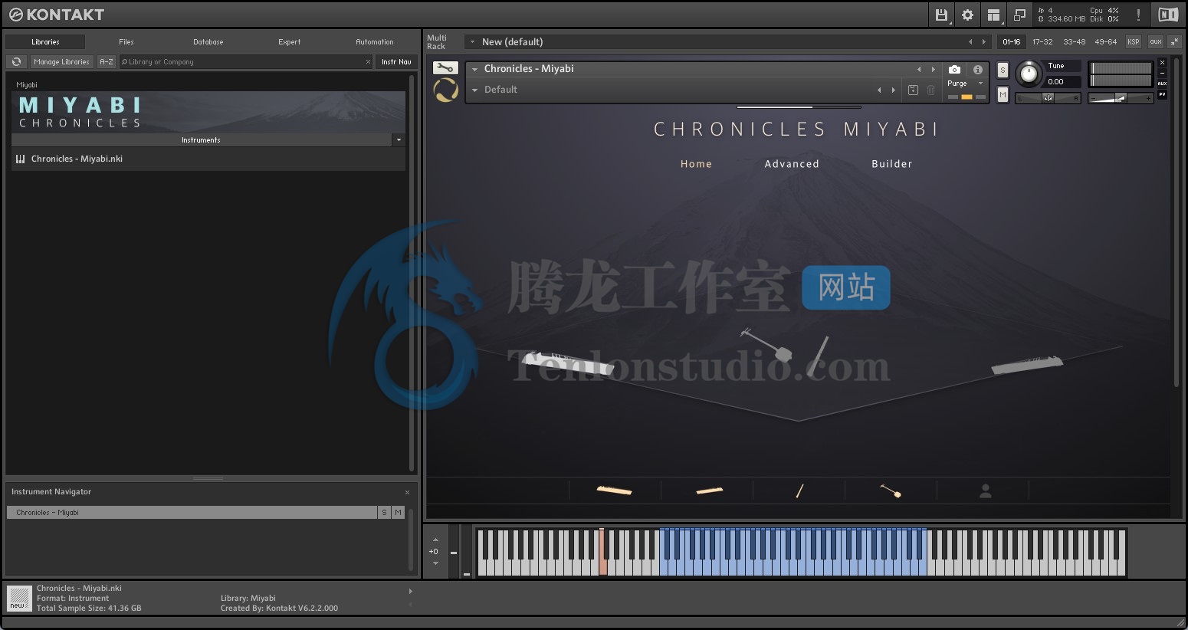
Task: Toggle solo in Instrument Navigator row
Action: click(x=384, y=512)
